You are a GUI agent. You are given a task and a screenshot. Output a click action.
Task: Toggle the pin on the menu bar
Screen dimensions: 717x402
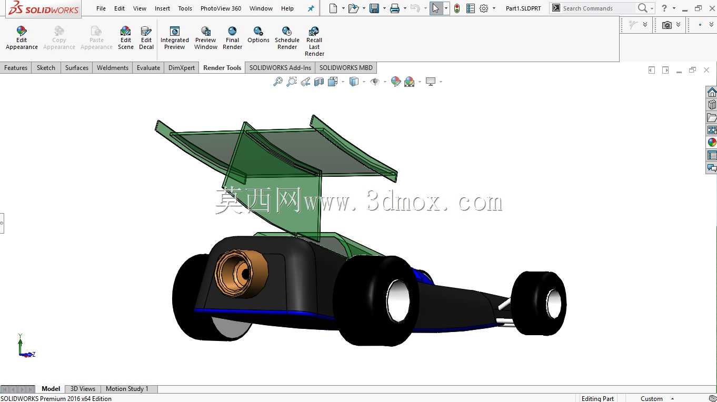coord(311,8)
